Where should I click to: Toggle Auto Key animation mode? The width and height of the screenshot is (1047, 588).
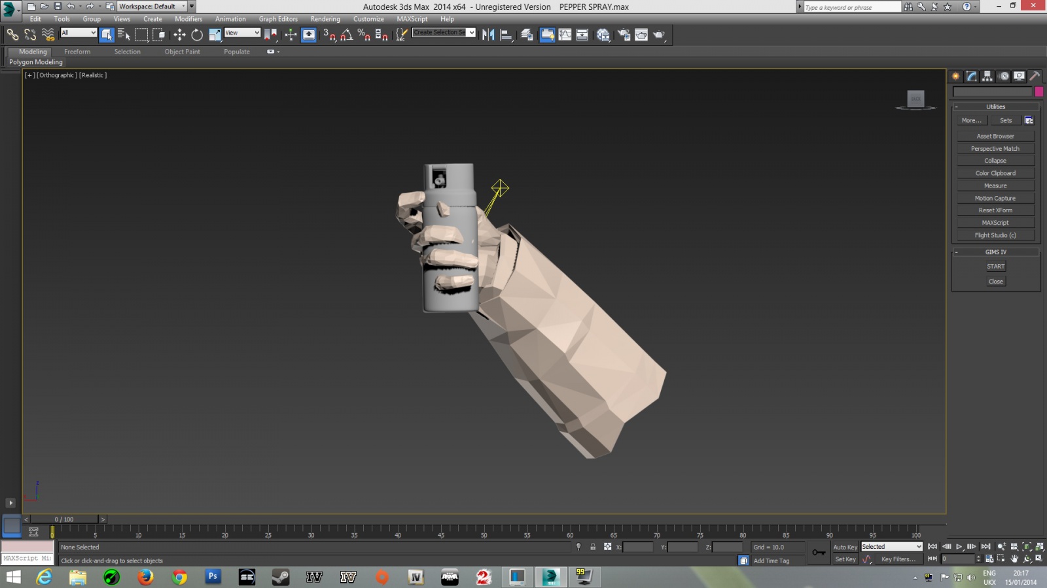(x=845, y=547)
